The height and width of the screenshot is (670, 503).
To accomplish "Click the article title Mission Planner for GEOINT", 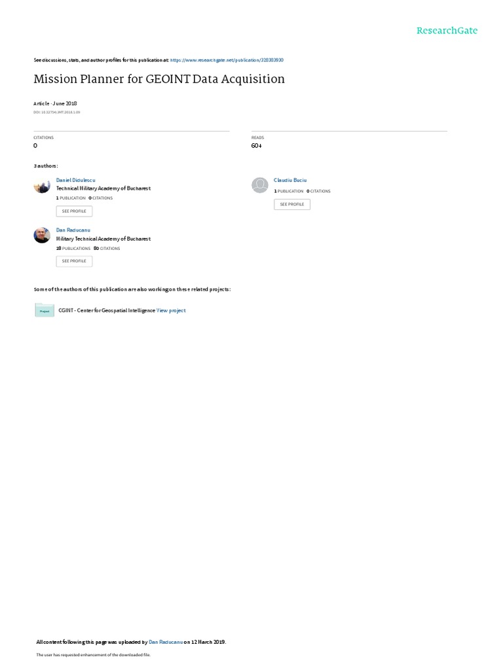I will tap(159, 79).
